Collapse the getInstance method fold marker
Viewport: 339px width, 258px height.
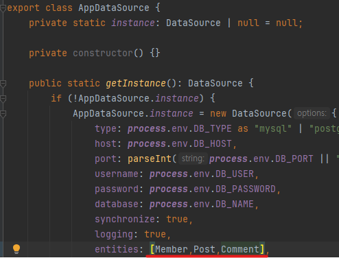(3, 84)
